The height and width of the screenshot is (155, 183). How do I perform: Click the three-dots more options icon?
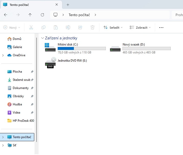point(161,28)
